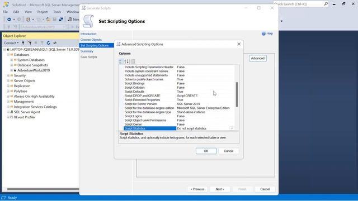Click the Disconnect plug icon in Object Explorer
The width and height of the screenshot is (358, 201).
click(x=30, y=42)
